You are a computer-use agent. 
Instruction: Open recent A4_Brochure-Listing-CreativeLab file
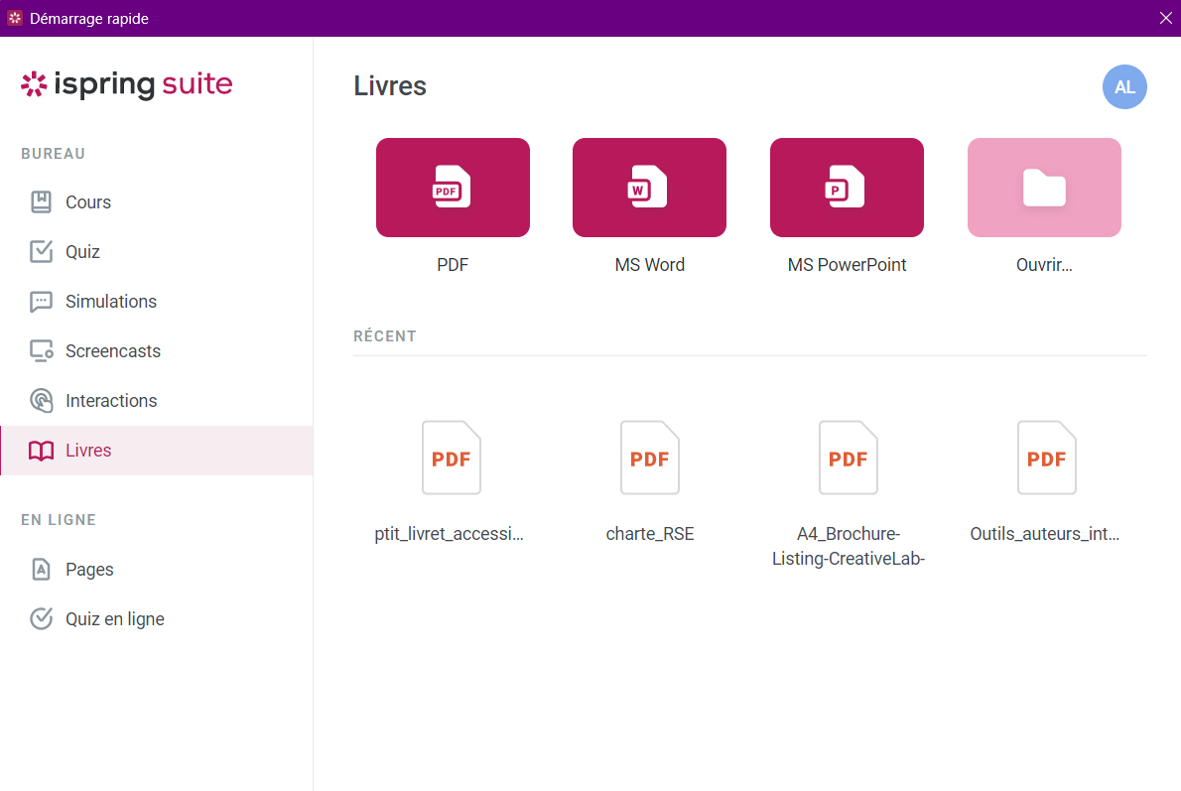(849, 458)
